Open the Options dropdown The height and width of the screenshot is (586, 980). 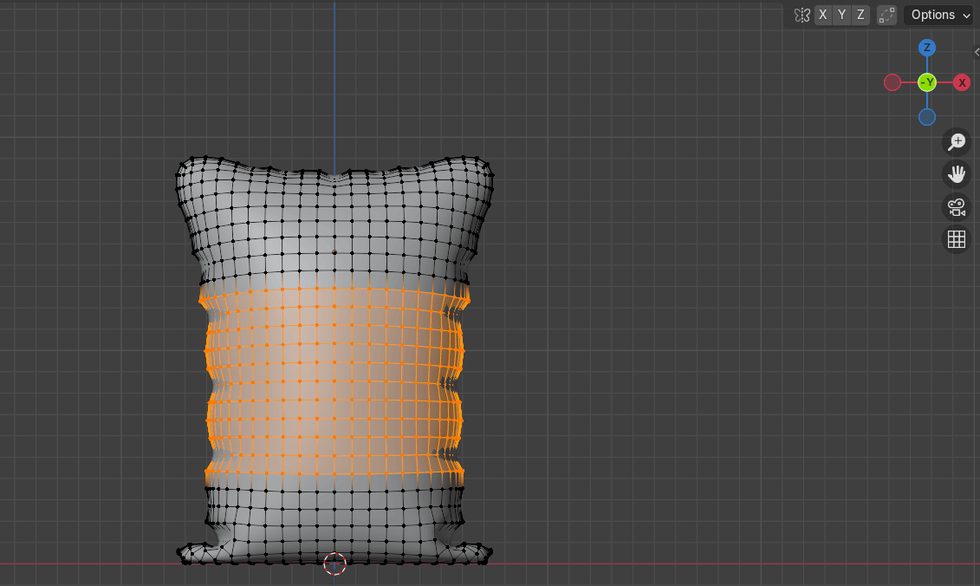pos(939,15)
